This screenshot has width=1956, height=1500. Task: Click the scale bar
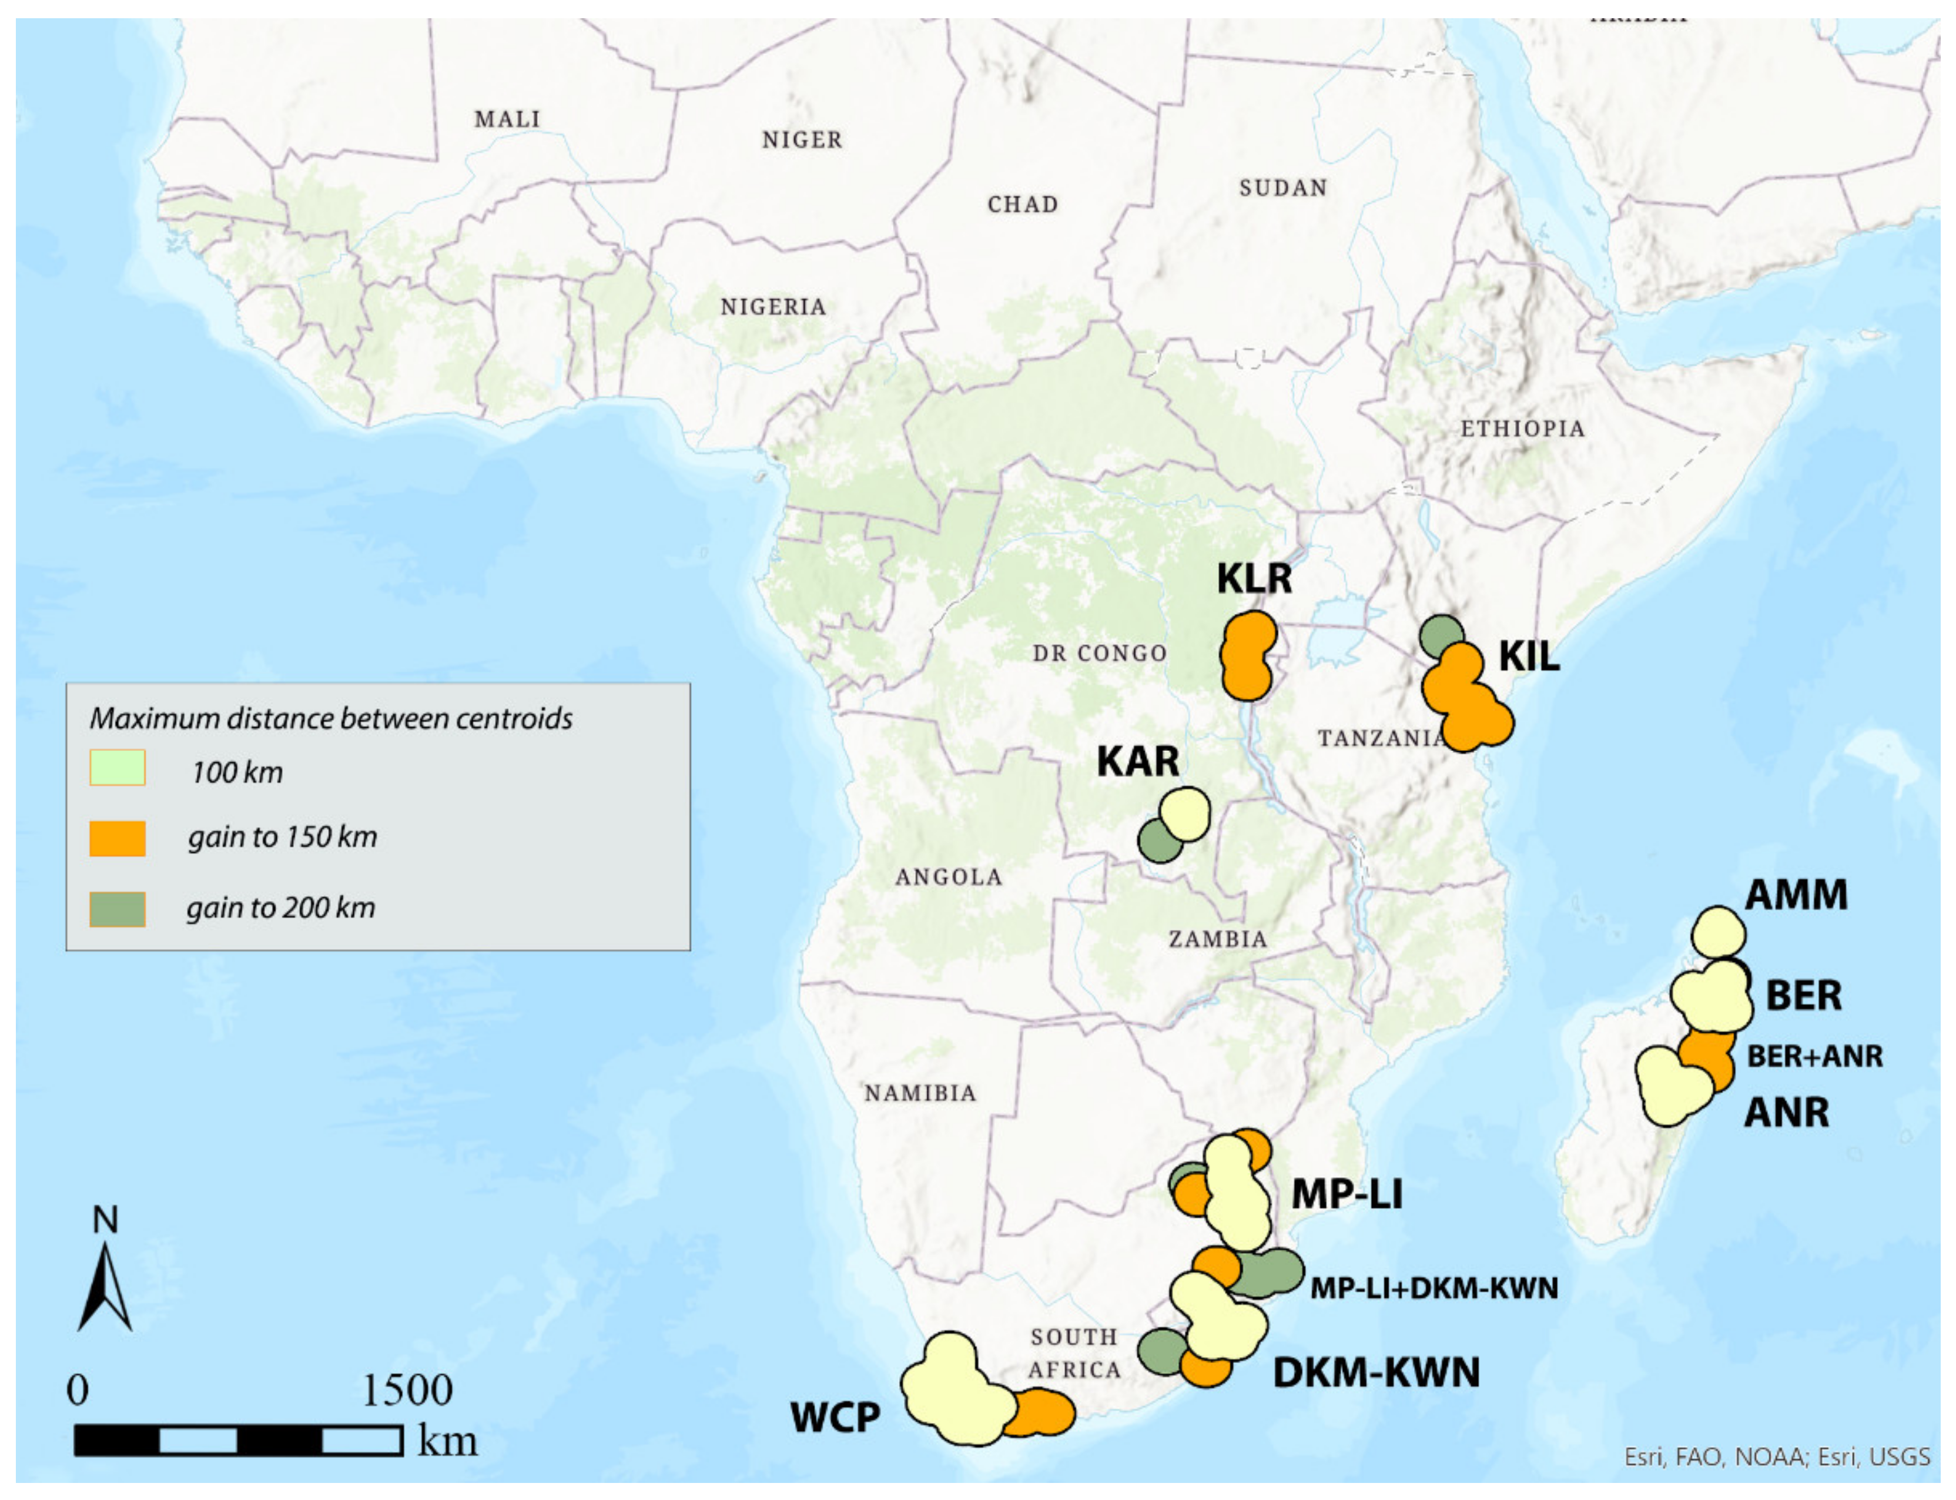pos(237,1440)
